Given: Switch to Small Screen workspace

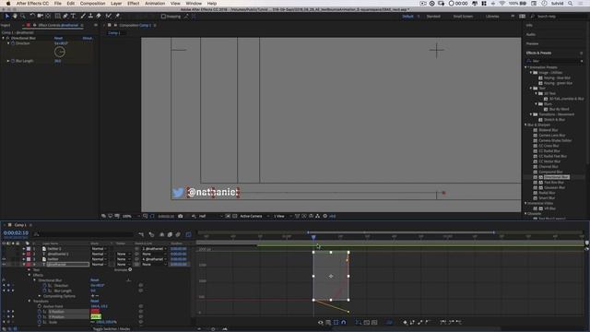Looking at the screenshot, I should [463, 17].
